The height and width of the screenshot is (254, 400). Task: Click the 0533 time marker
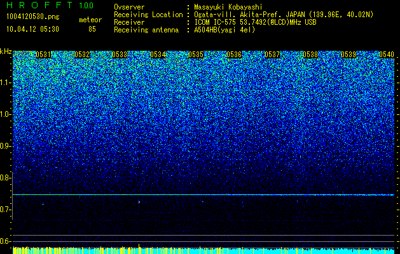(x=120, y=55)
